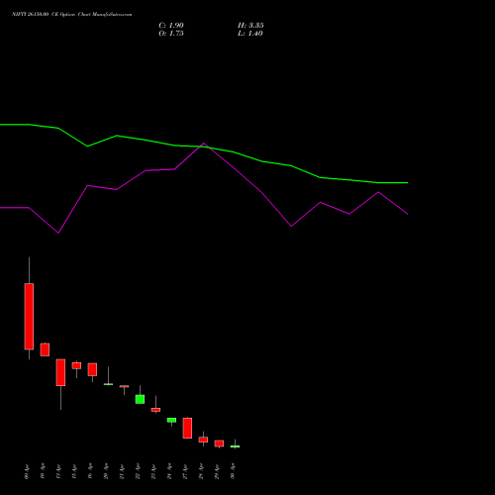This screenshot has width=495, height=495.
Task: Click the last small green candlestick
Action: (x=235, y=446)
